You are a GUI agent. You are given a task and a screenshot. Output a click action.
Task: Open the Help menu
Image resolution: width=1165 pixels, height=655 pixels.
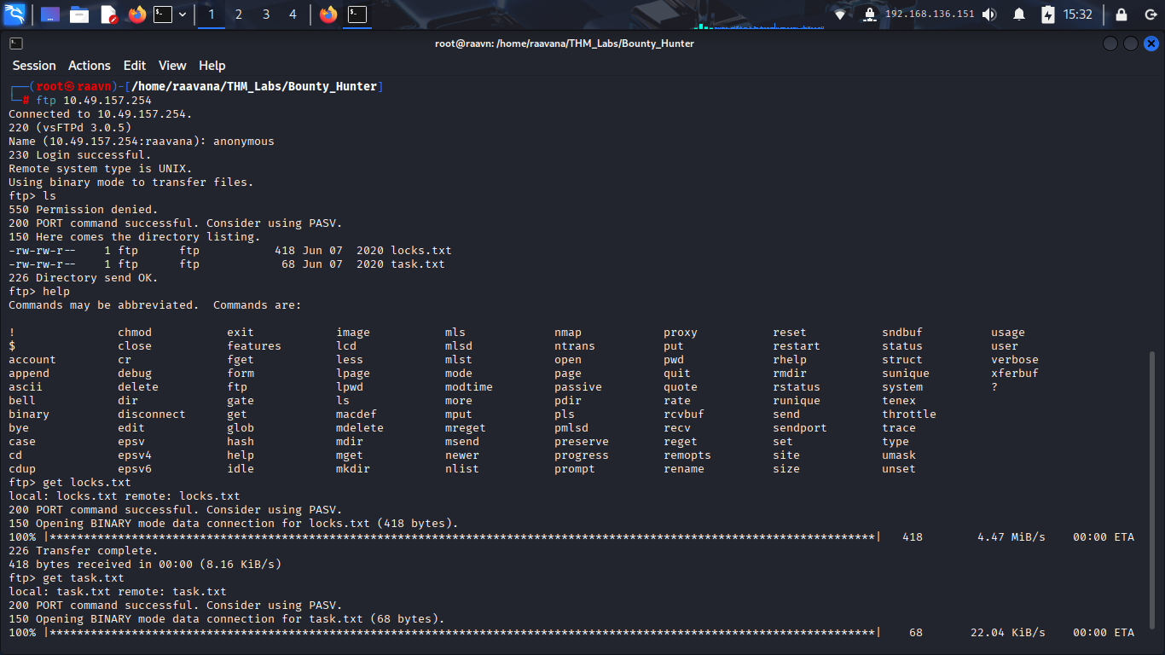point(212,66)
